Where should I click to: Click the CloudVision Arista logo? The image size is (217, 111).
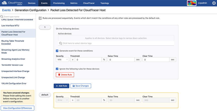(x=12, y=3)
